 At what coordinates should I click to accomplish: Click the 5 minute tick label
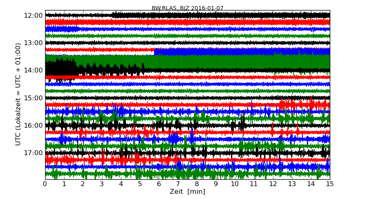[x=140, y=184]
